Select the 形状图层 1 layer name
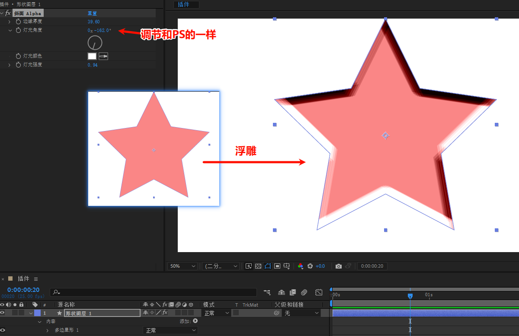519x336 pixels. coord(102,313)
